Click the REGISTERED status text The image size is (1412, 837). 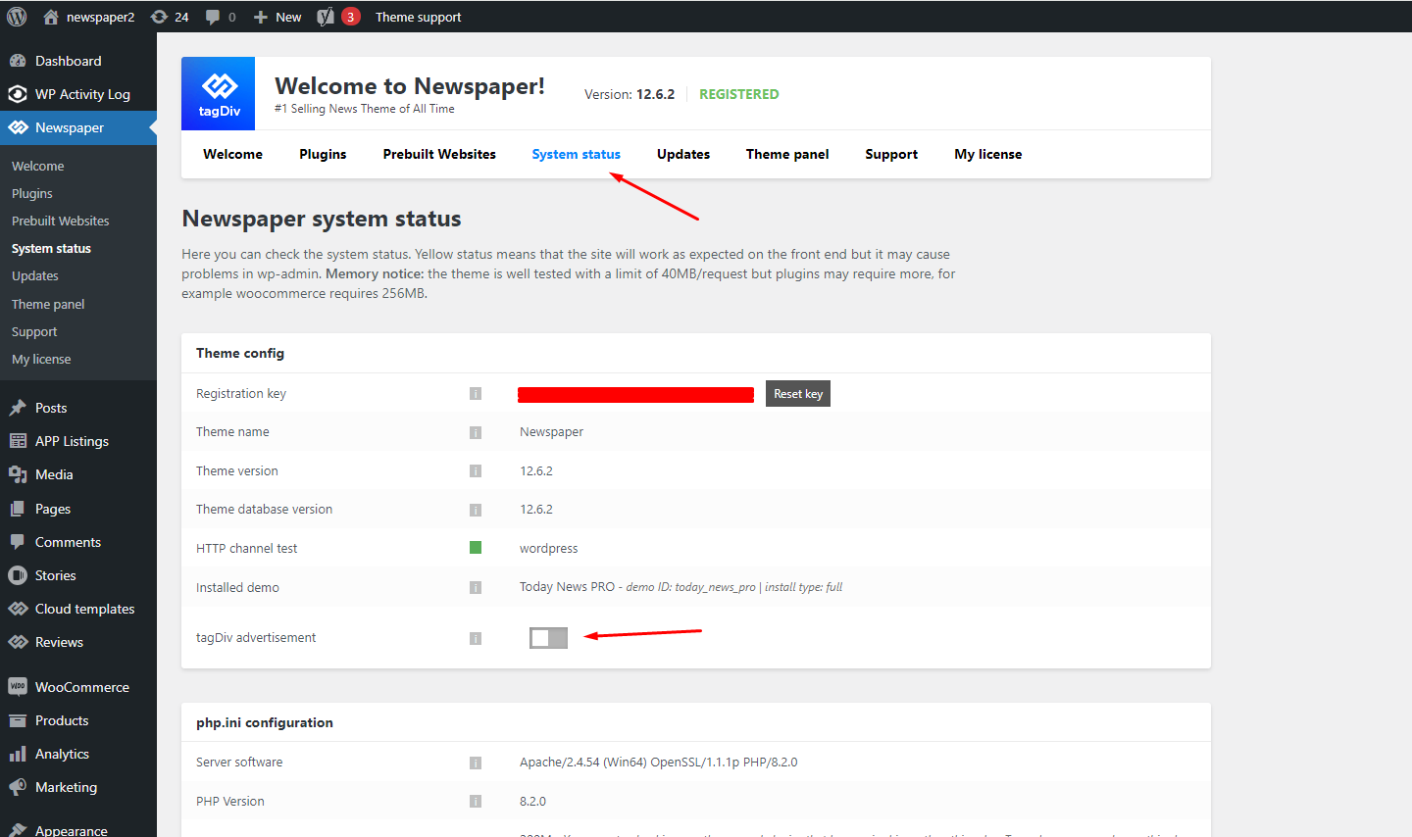click(739, 94)
